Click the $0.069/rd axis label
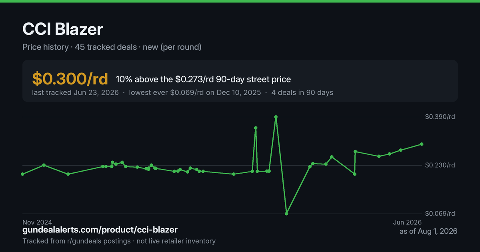 click(440, 214)
